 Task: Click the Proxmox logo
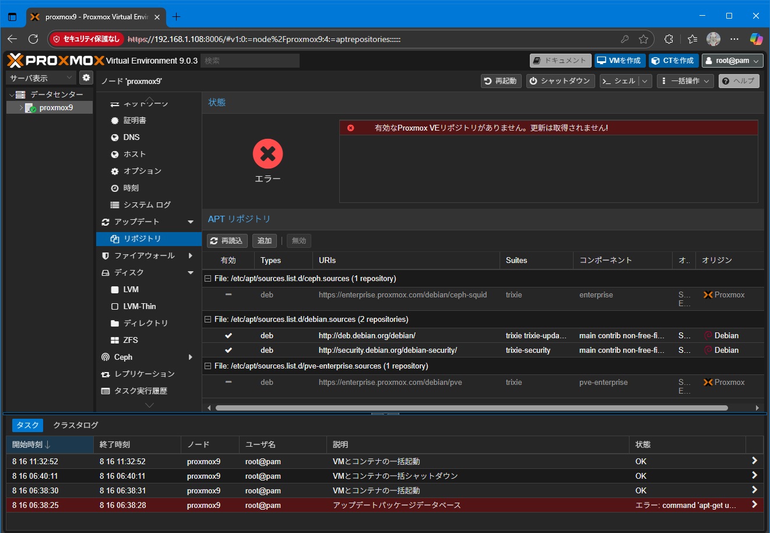tap(56, 60)
